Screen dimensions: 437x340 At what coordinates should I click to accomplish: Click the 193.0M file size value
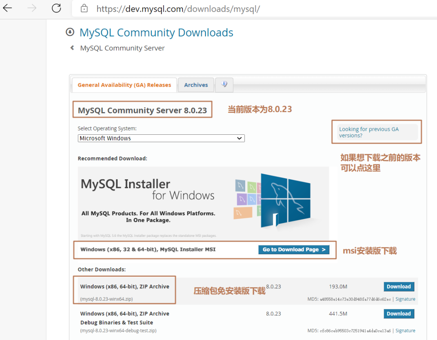[338, 287]
